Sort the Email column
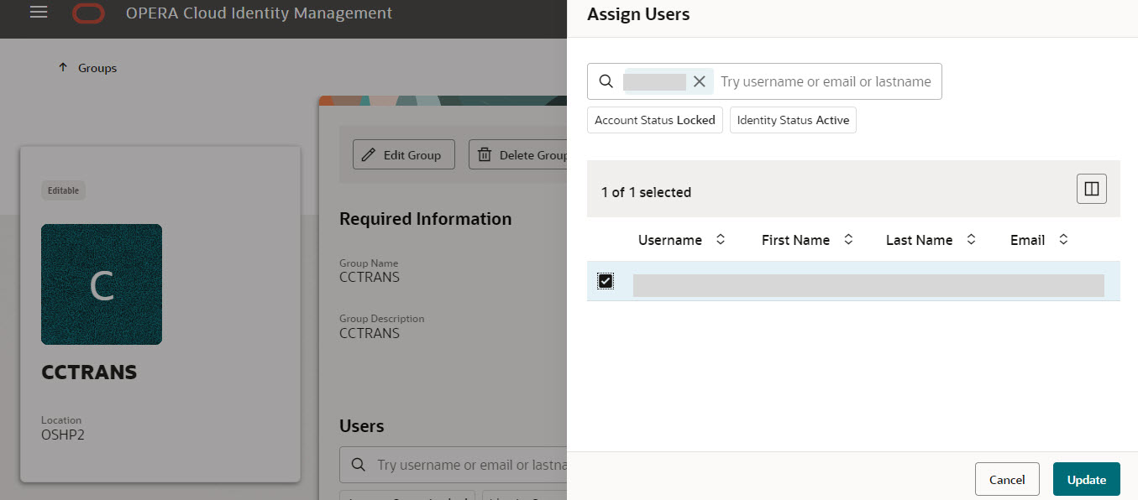This screenshot has width=1138, height=500. 1062,239
